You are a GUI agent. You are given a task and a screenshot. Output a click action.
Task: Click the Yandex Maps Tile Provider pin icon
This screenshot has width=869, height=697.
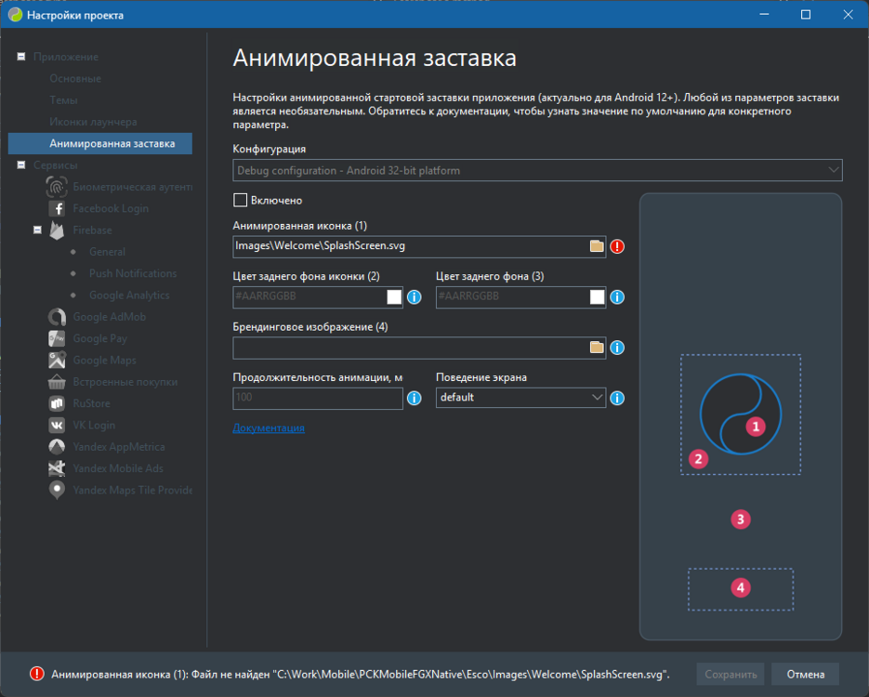57,491
